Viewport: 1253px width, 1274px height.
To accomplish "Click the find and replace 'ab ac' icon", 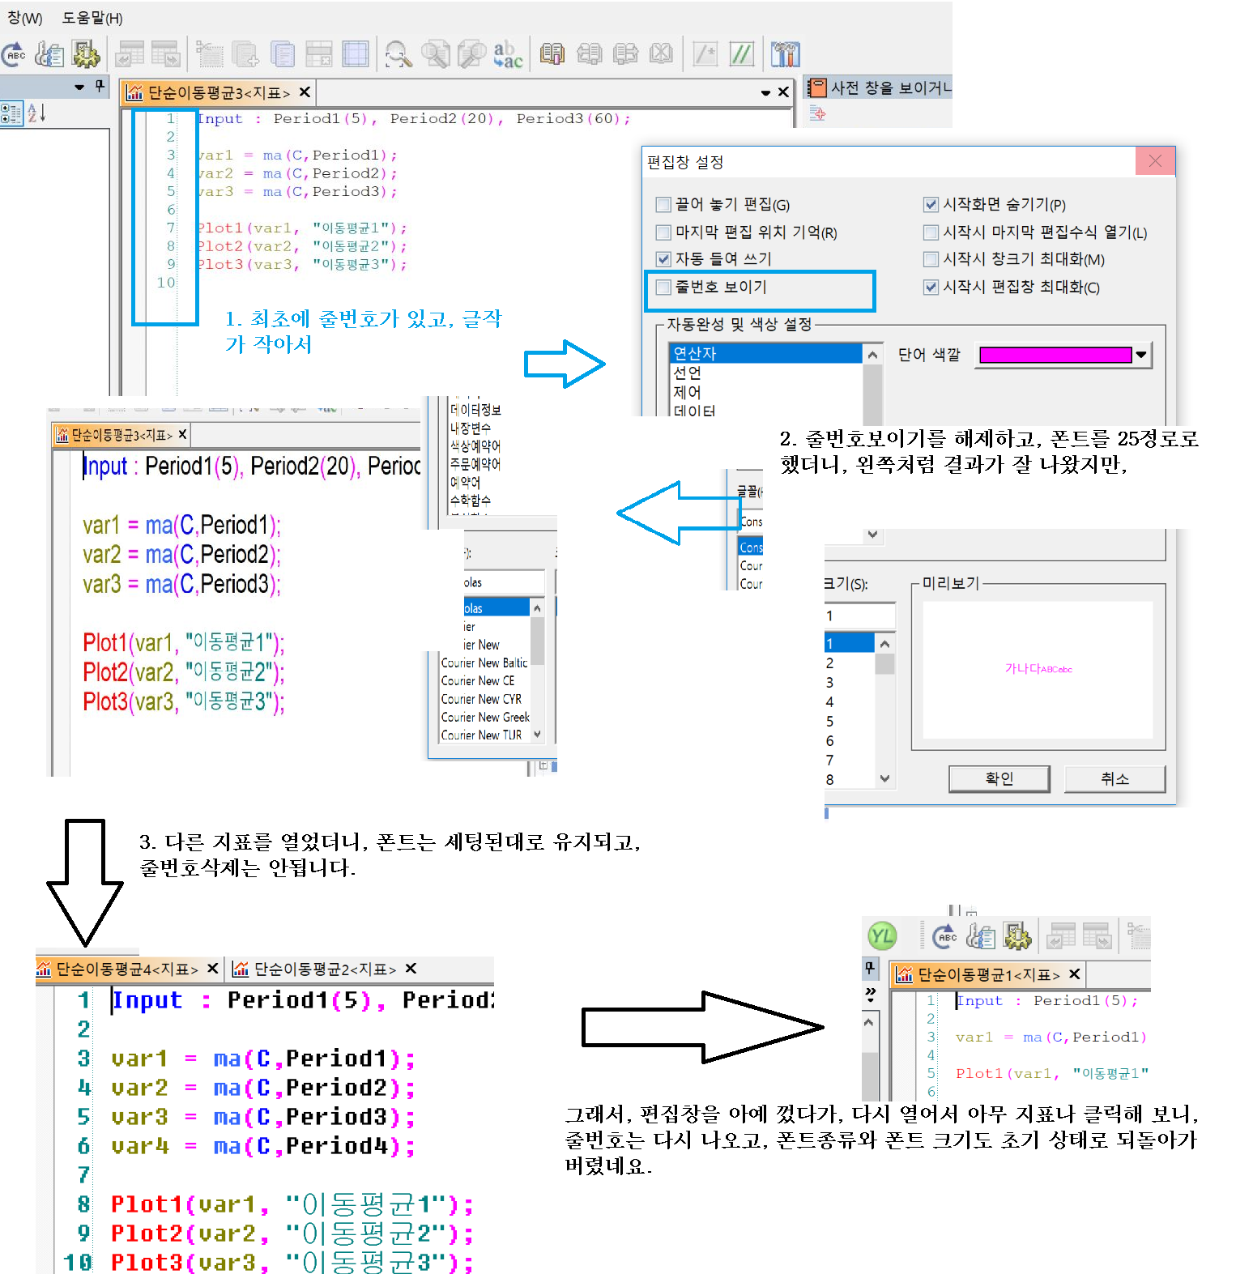I will pyautogui.click(x=508, y=54).
